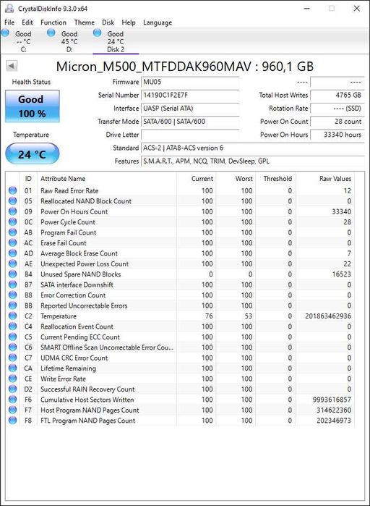
Task: Click the Features field
Action: (252, 161)
